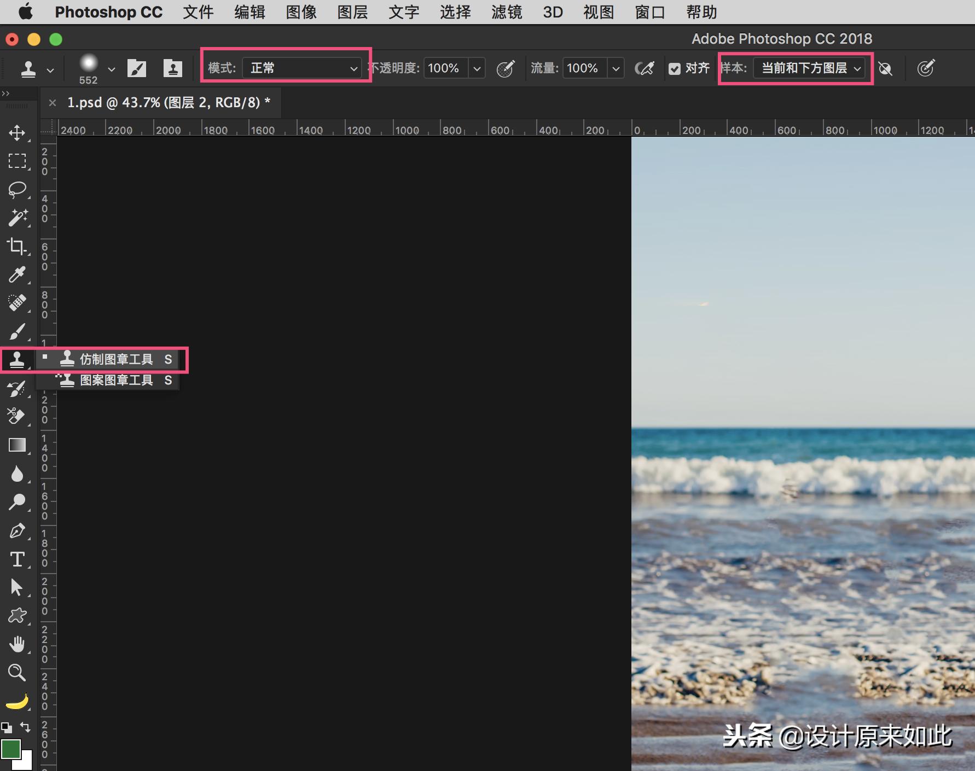The image size is (975, 771).
Task: Select the Move tool
Action: [x=17, y=133]
